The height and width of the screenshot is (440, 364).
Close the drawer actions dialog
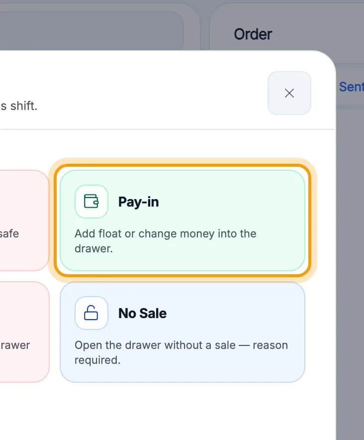pos(289,93)
